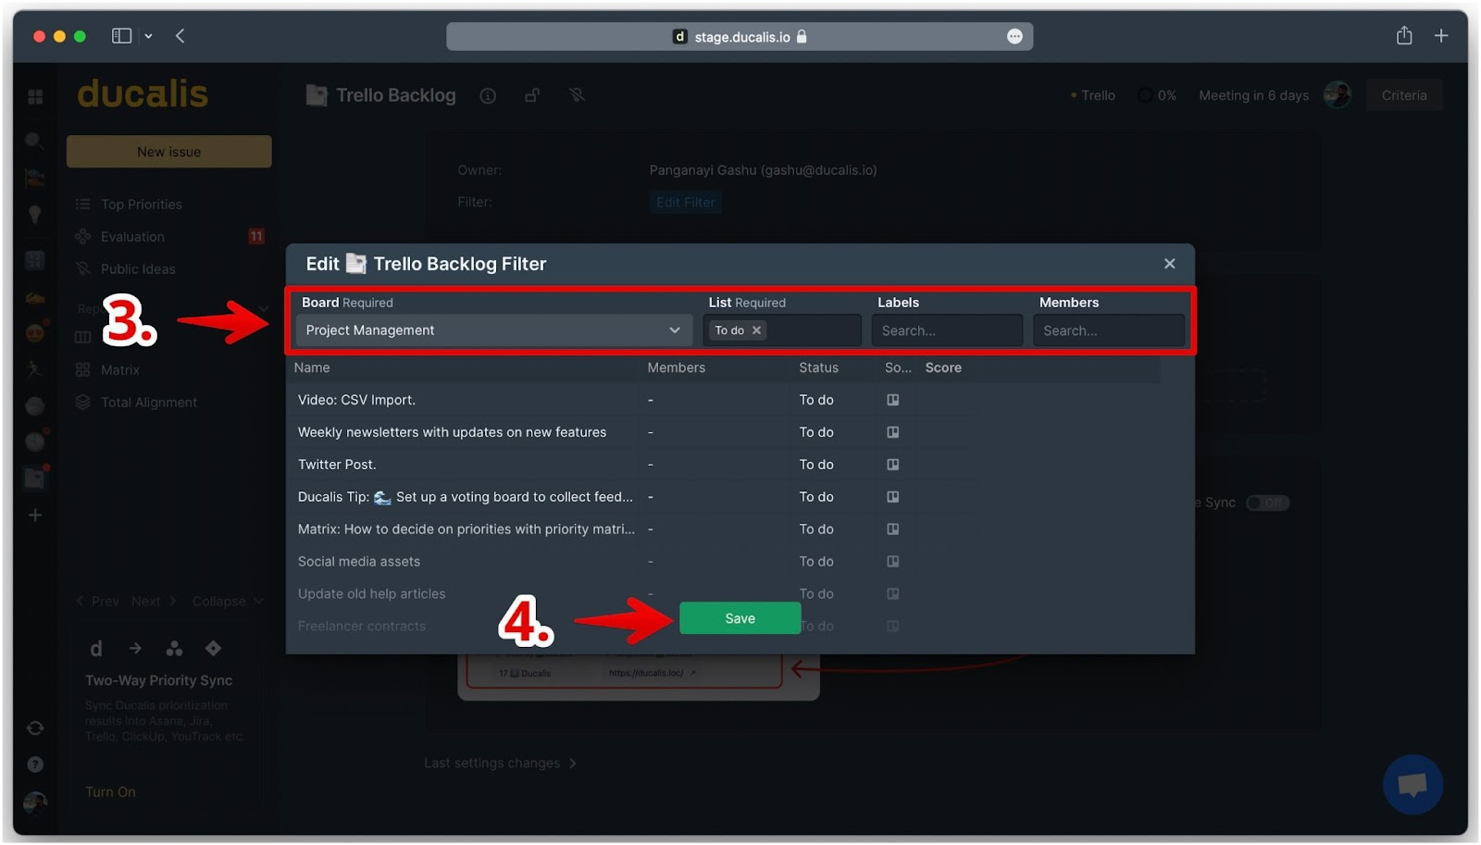Open a new Safari tab with plus

[x=1441, y=36]
